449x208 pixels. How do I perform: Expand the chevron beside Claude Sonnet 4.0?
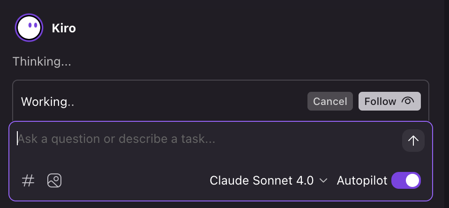(323, 180)
